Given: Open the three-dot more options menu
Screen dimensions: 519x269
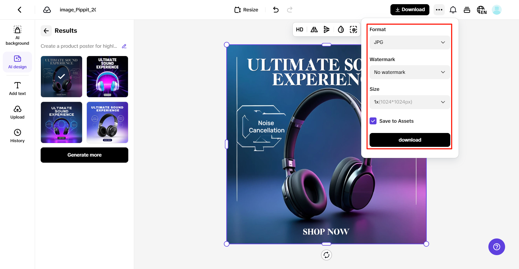Looking at the screenshot, I should tap(439, 10).
